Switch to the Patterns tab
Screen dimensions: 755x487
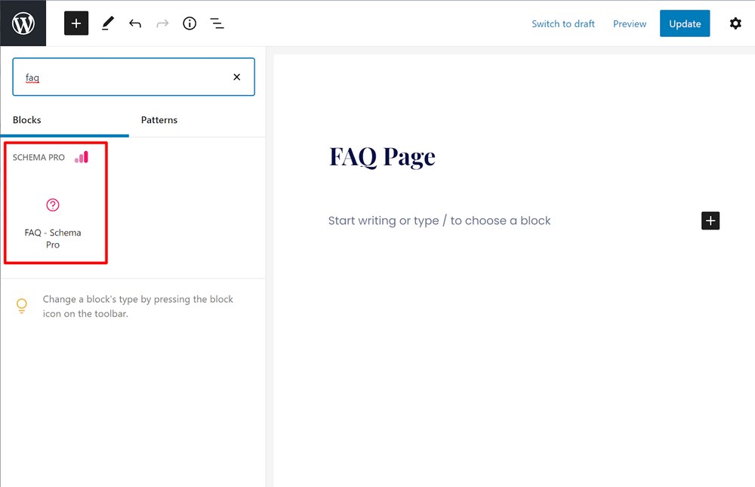pyautogui.click(x=159, y=120)
